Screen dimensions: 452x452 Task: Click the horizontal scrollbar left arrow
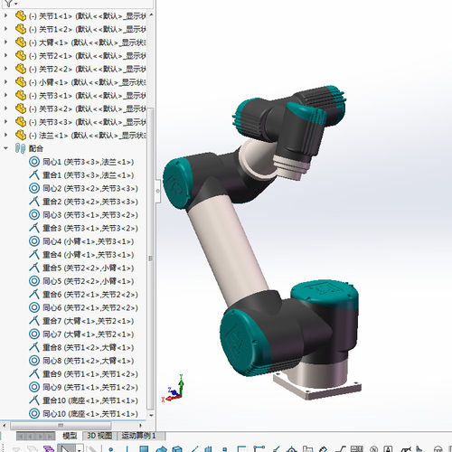(5, 426)
